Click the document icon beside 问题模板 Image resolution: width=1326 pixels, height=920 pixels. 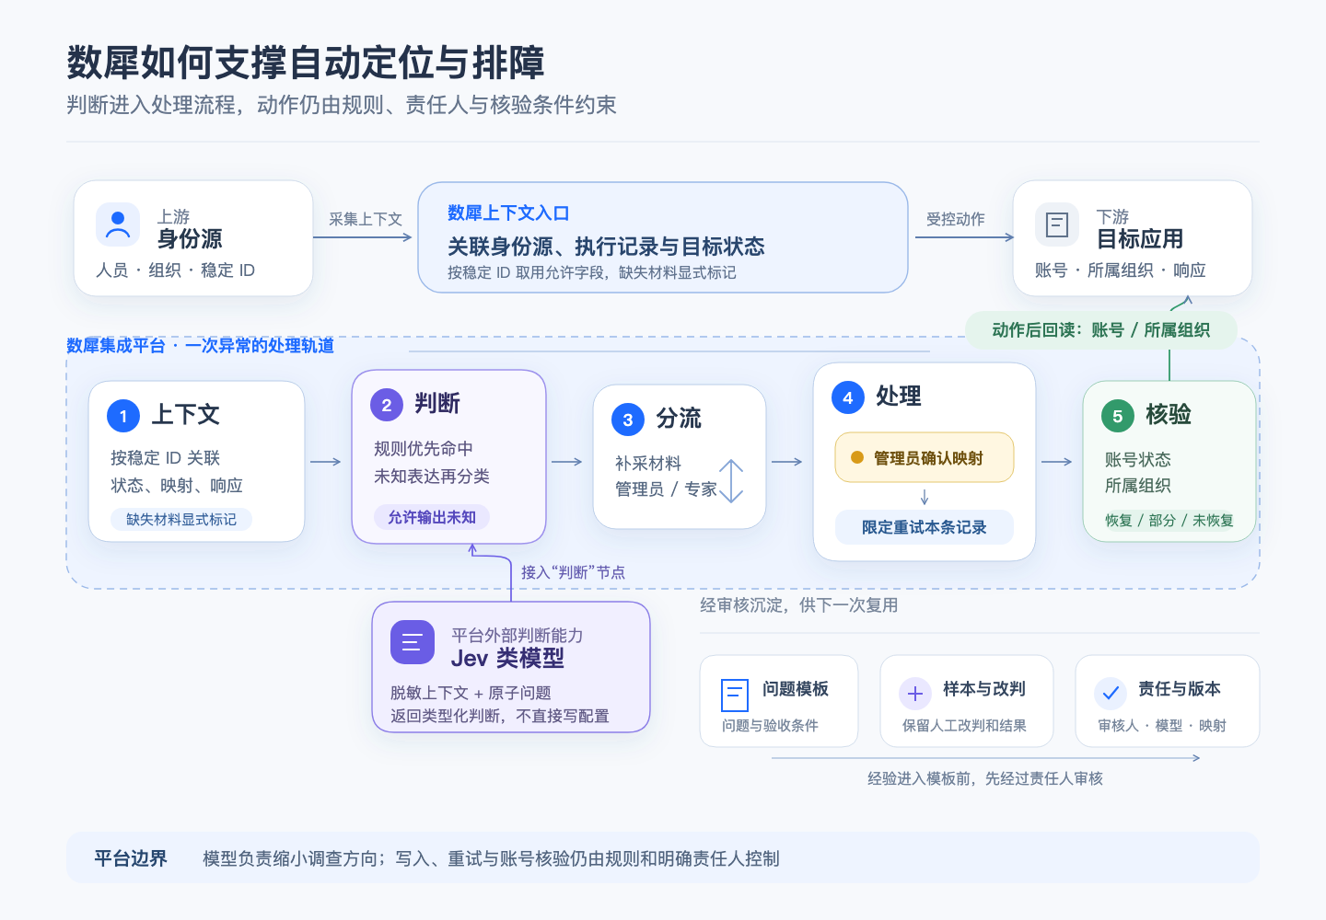(735, 695)
